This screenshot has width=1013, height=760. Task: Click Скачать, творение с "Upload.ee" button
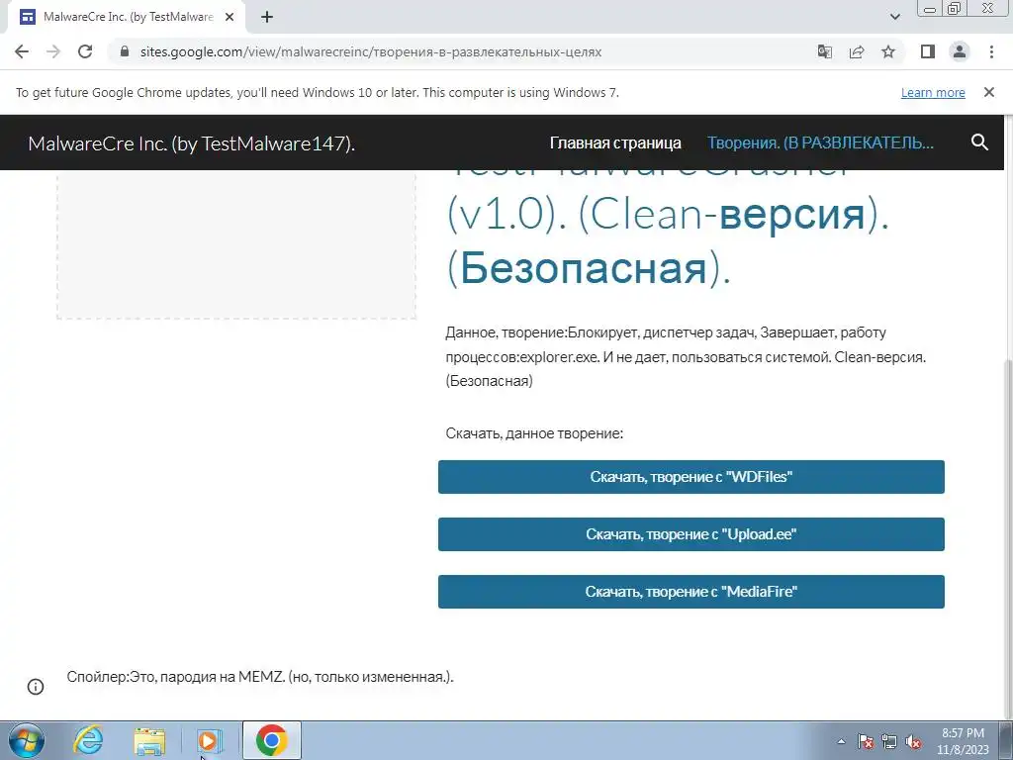(691, 534)
